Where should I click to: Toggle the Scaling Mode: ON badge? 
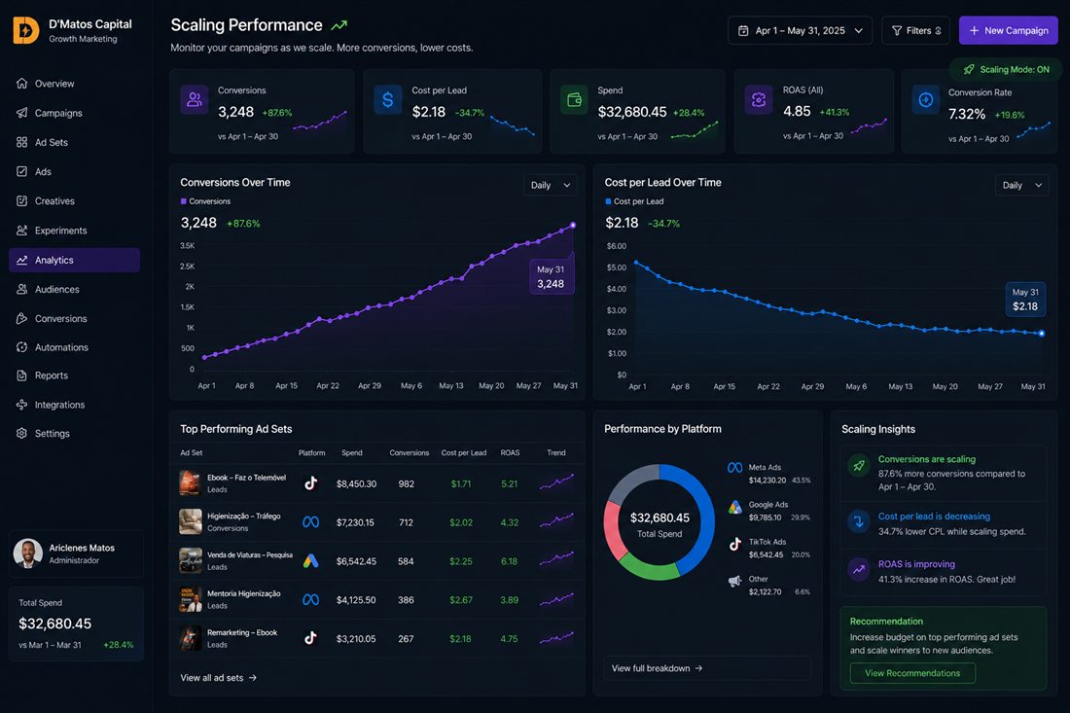pos(1005,70)
